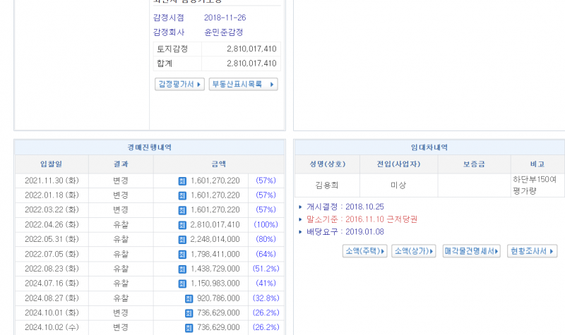The height and width of the screenshot is (335, 565).
Task: Click the 최 icon beside 1,150,983,000
Action: point(182,284)
